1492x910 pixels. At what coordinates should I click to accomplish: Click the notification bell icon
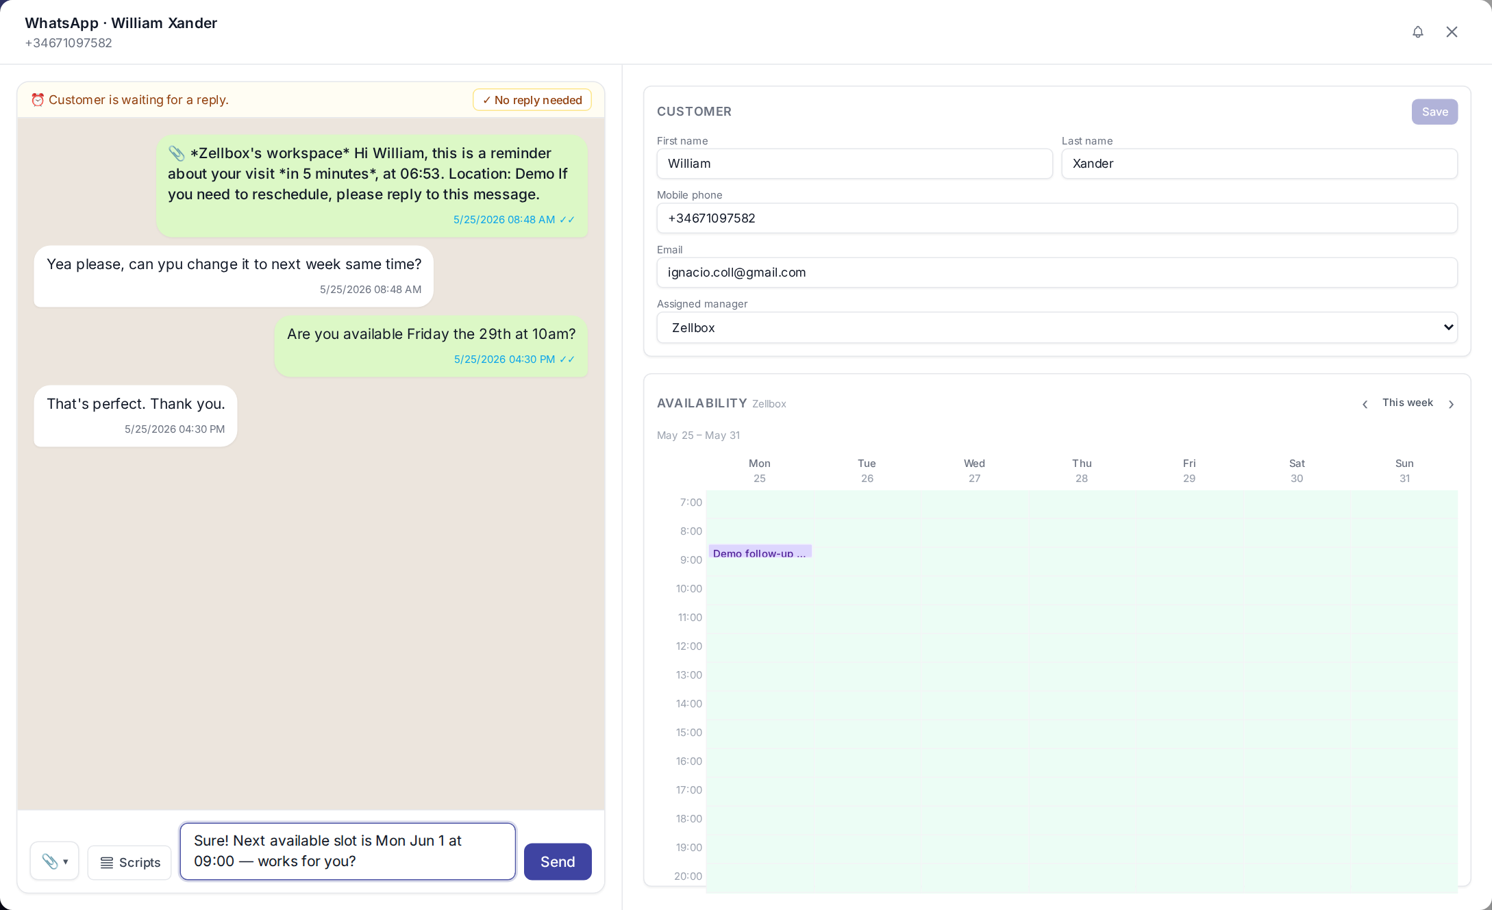coord(1417,31)
